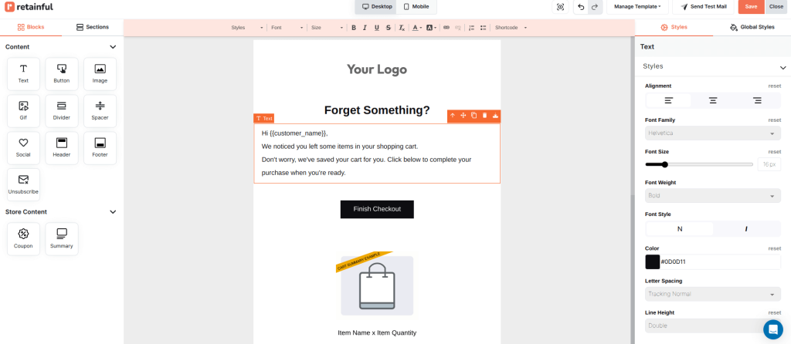The image size is (791, 344).
Task: Set font style to normal
Action: [x=680, y=228]
